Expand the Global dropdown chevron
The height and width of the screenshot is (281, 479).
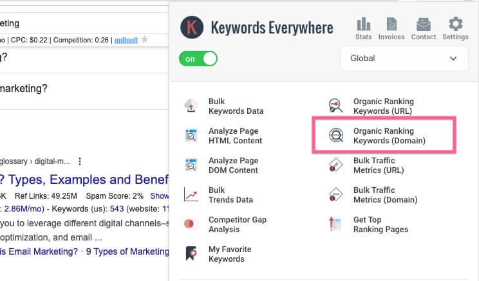click(453, 59)
